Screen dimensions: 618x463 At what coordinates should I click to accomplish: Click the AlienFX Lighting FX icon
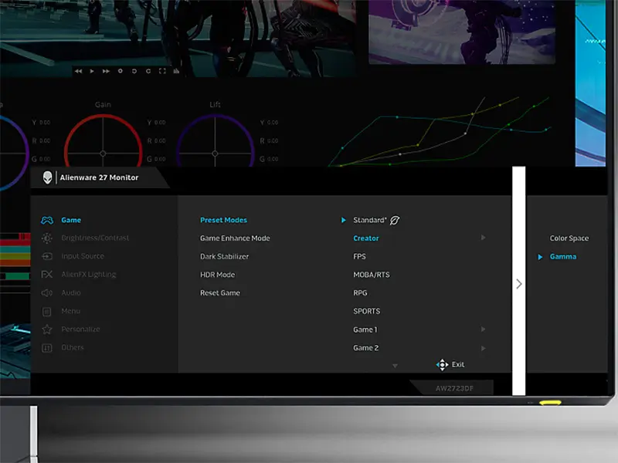point(47,275)
